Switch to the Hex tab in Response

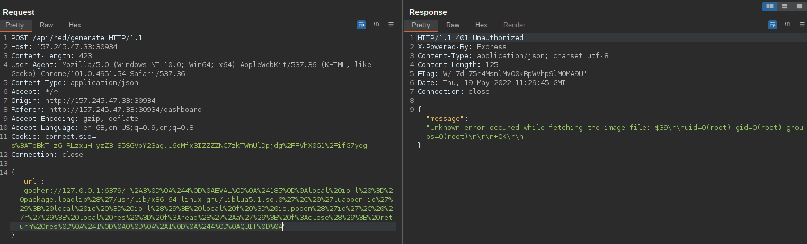click(x=481, y=25)
